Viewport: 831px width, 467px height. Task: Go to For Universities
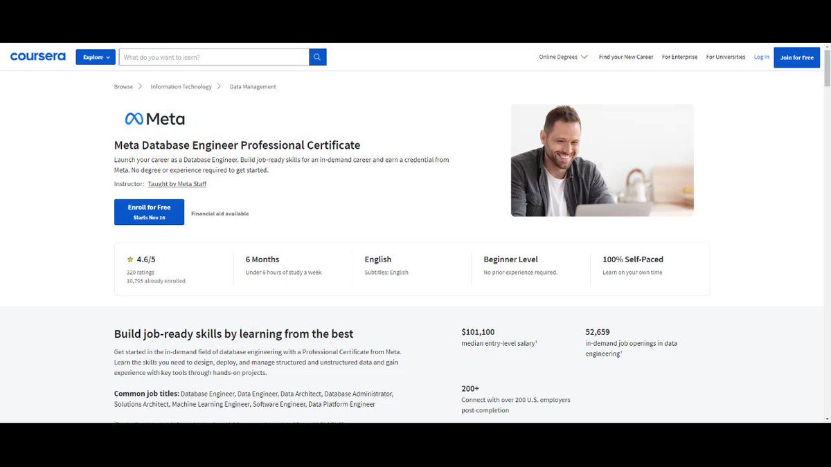726,57
